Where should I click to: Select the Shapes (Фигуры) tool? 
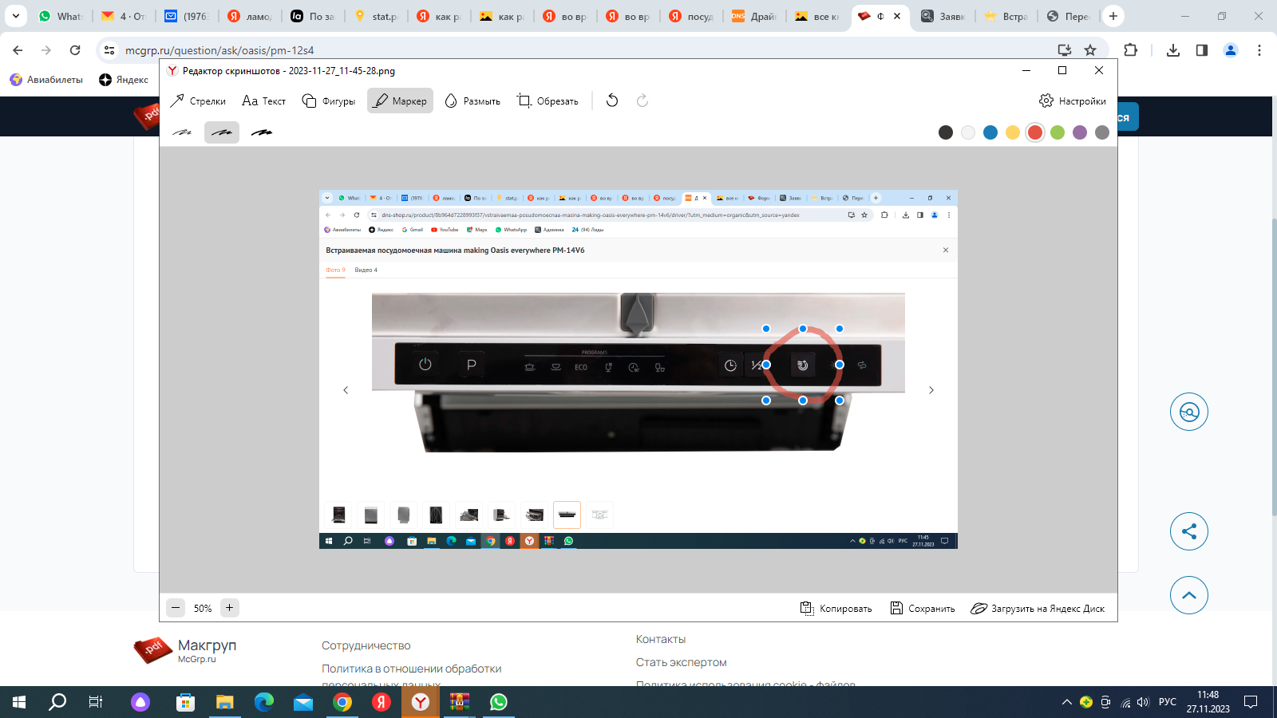click(328, 101)
